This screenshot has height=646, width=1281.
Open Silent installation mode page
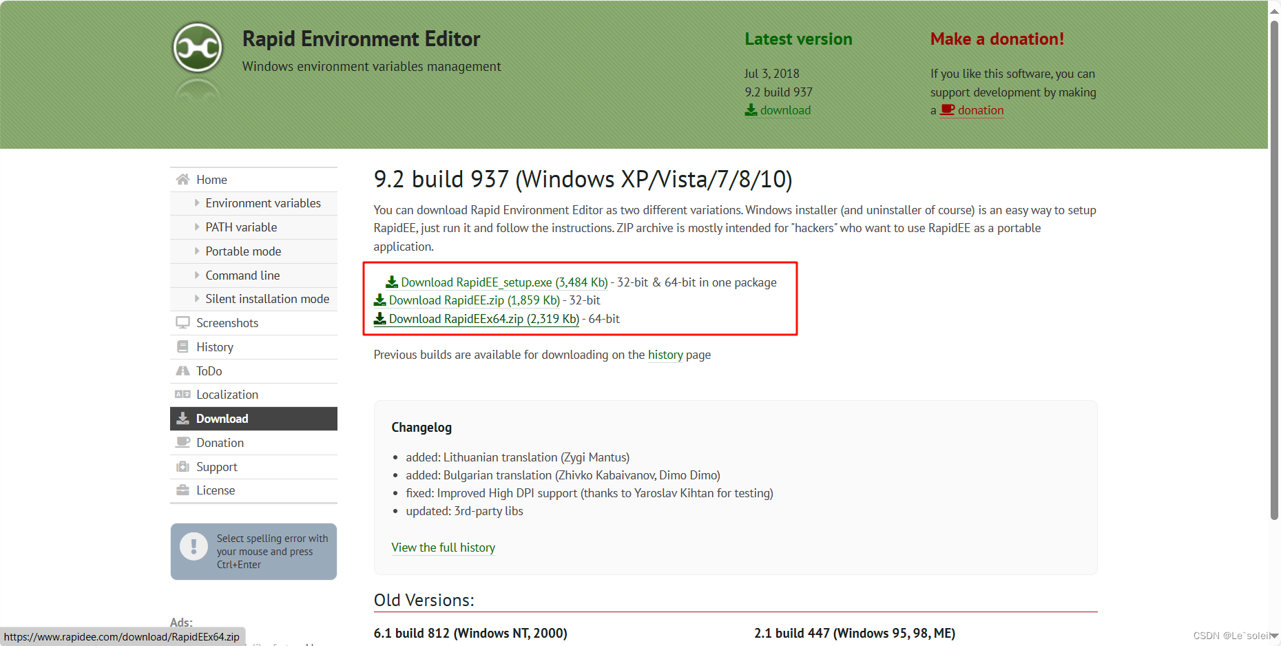click(x=253, y=299)
